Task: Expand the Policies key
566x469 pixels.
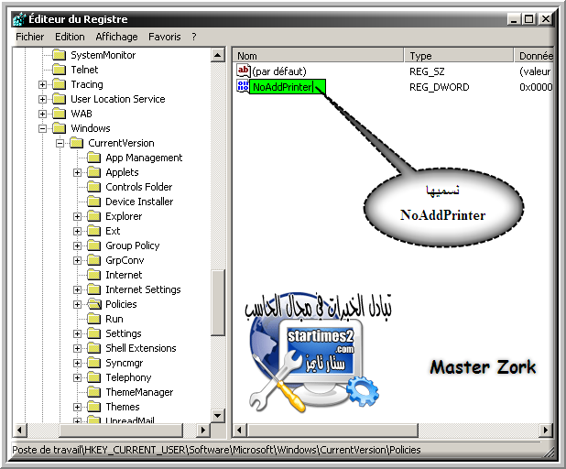Action: pyautogui.click(x=77, y=304)
